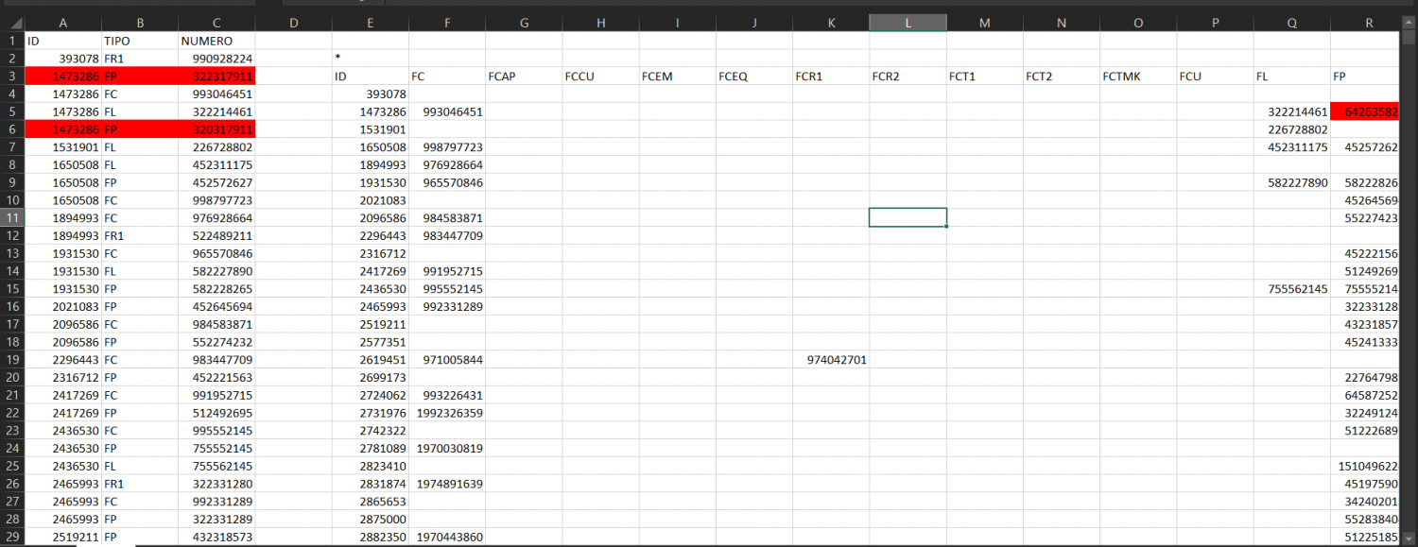1418x547 pixels.
Task: Click red cell with 322317911
Action: coord(216,77)
